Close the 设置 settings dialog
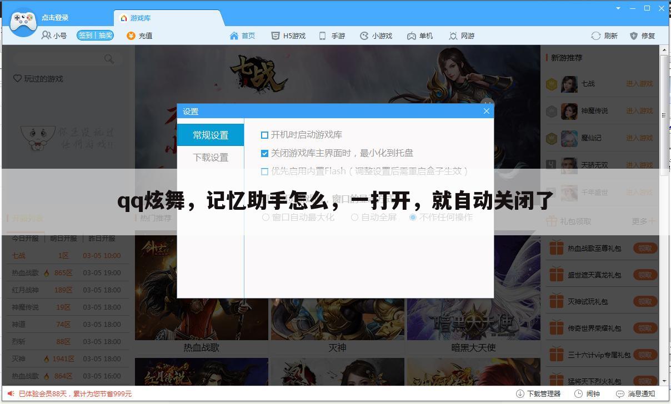The height and width of the screenshot is (404, 671). tap(486, 111)
